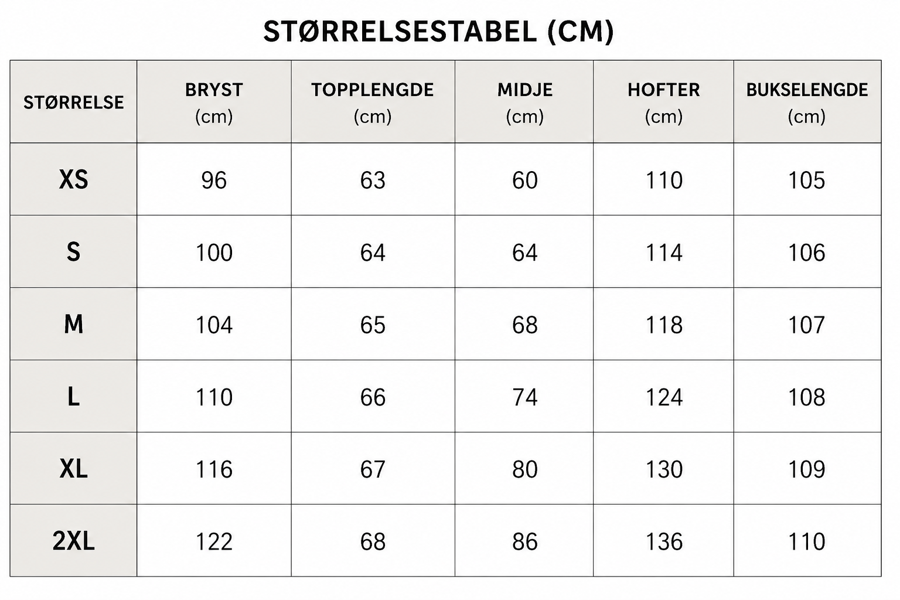
Task: Select the M size row label
Action: pos(74,325)
